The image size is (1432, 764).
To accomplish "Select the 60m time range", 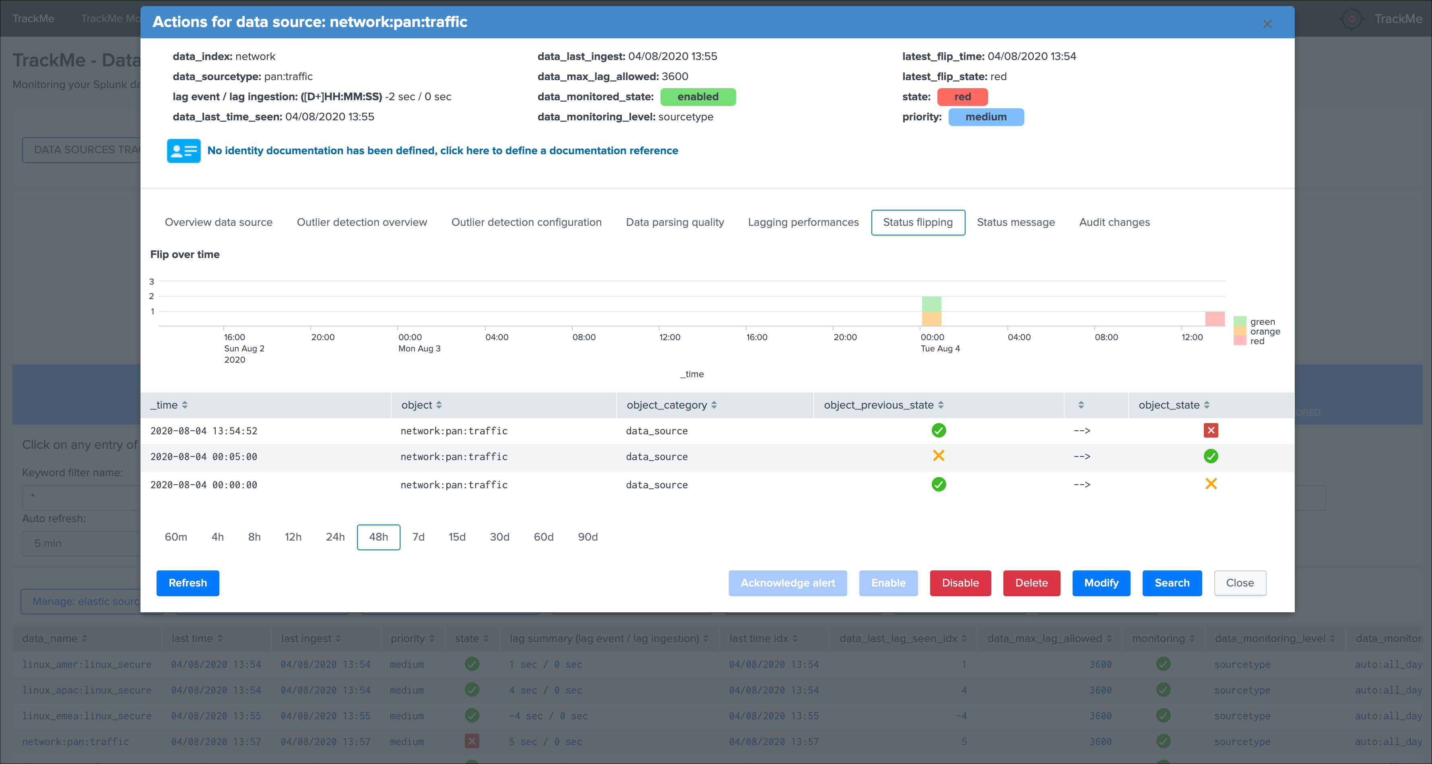I will (x=175, y=537).
